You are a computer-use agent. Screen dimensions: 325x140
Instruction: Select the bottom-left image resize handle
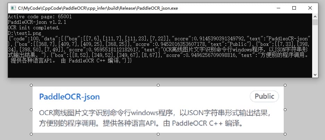pyautogui.click(x=31, y=134)
